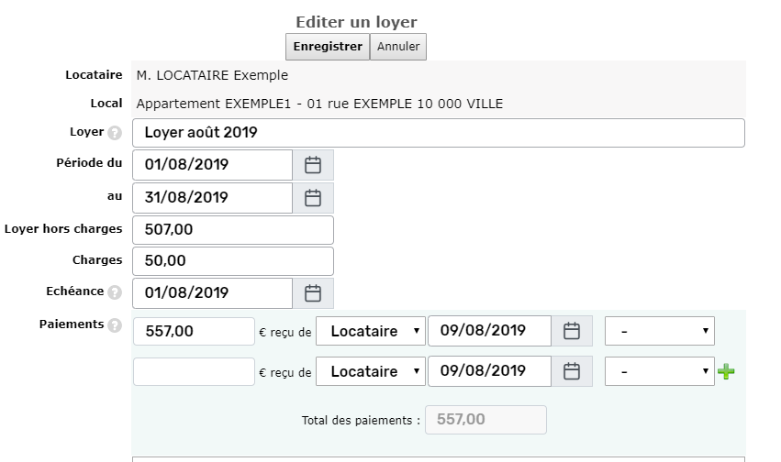Show help tooltip next to Paiements
Image resolution: width=781 pixels, height=462 pixels.
coord(115,325)
